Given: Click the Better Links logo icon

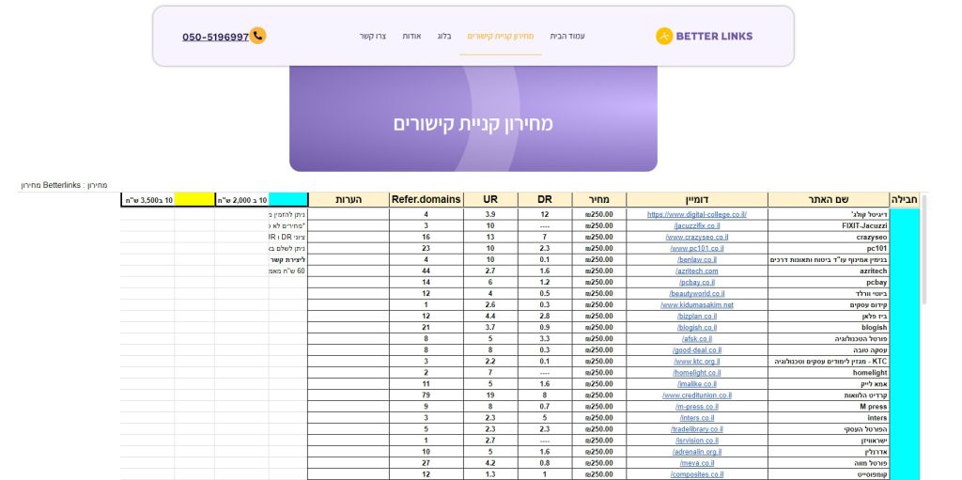Looking at the screenshot, I should (664, 37).
